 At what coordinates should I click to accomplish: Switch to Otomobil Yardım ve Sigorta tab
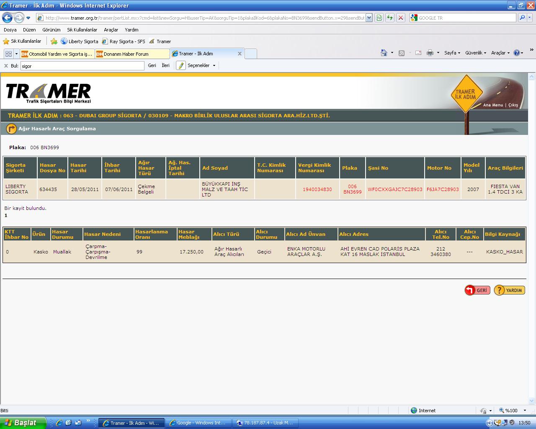coord(57,54)
